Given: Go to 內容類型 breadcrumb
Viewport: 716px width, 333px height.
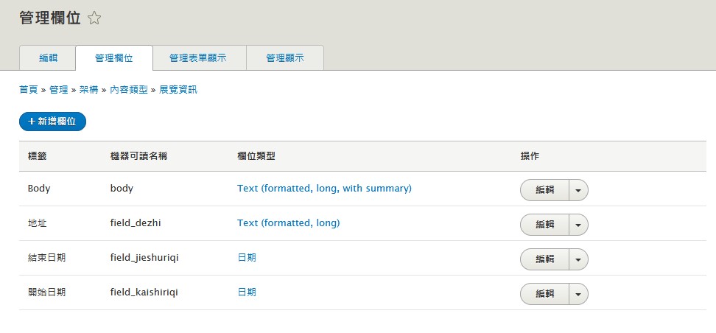Looking at the screenshot, I should pos(129,90).
